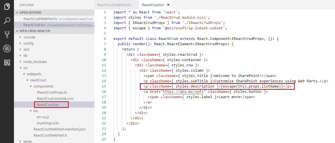The height and width of the screenshot is (143, 335).
Task: Select the ReactCrud.tsx editor tab
Action: click(153, 5)
